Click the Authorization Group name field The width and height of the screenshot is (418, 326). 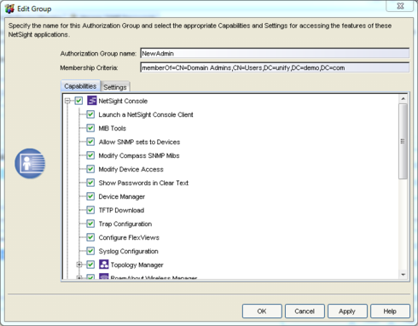pyautogui.click(x=275, y=53)
